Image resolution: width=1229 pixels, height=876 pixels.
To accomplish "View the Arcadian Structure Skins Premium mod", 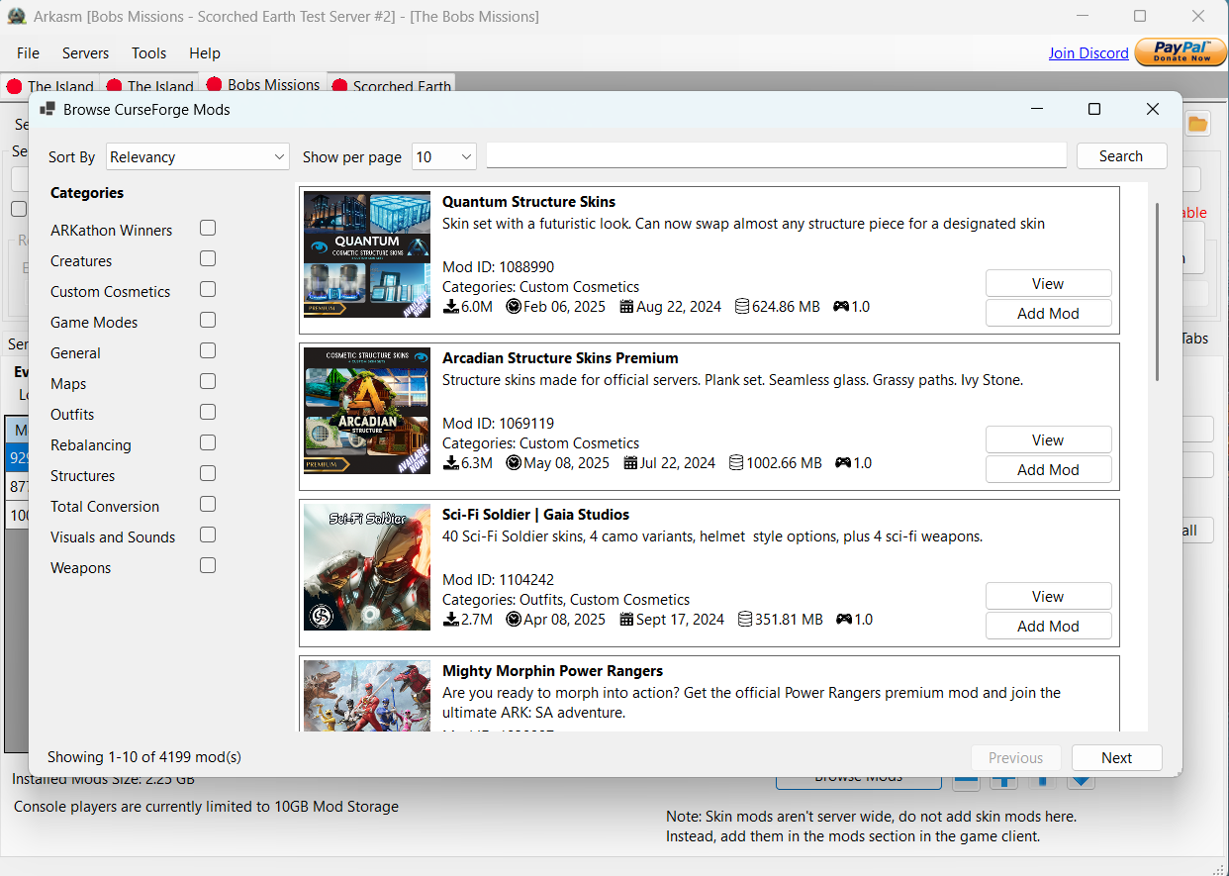I will coord(1048,439).
